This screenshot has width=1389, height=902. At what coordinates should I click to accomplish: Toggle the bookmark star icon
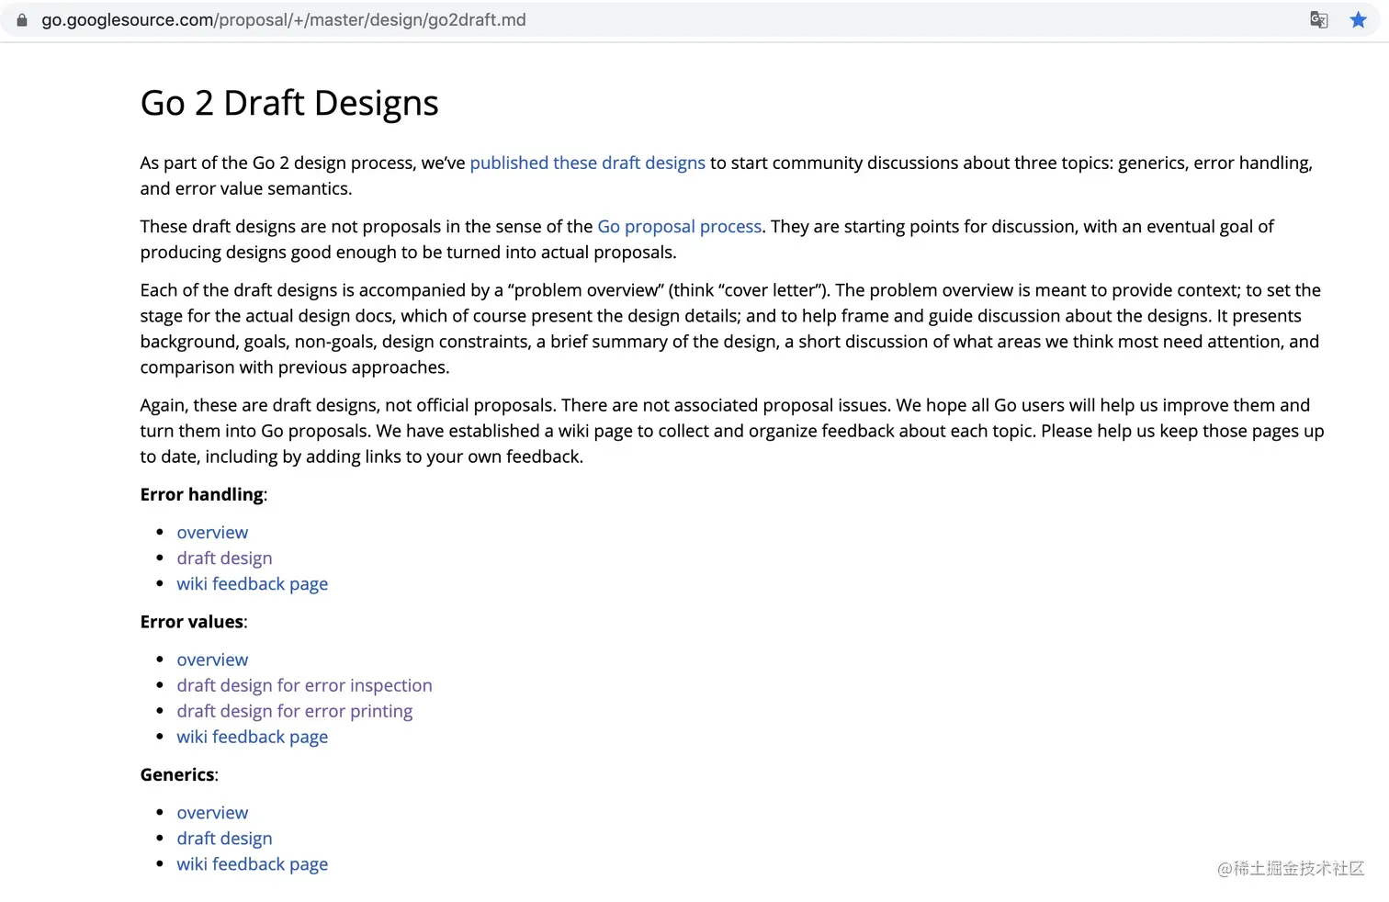(x=1358, y=20)
